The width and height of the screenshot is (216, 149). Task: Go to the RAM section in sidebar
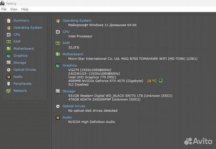tap(17, 42)
